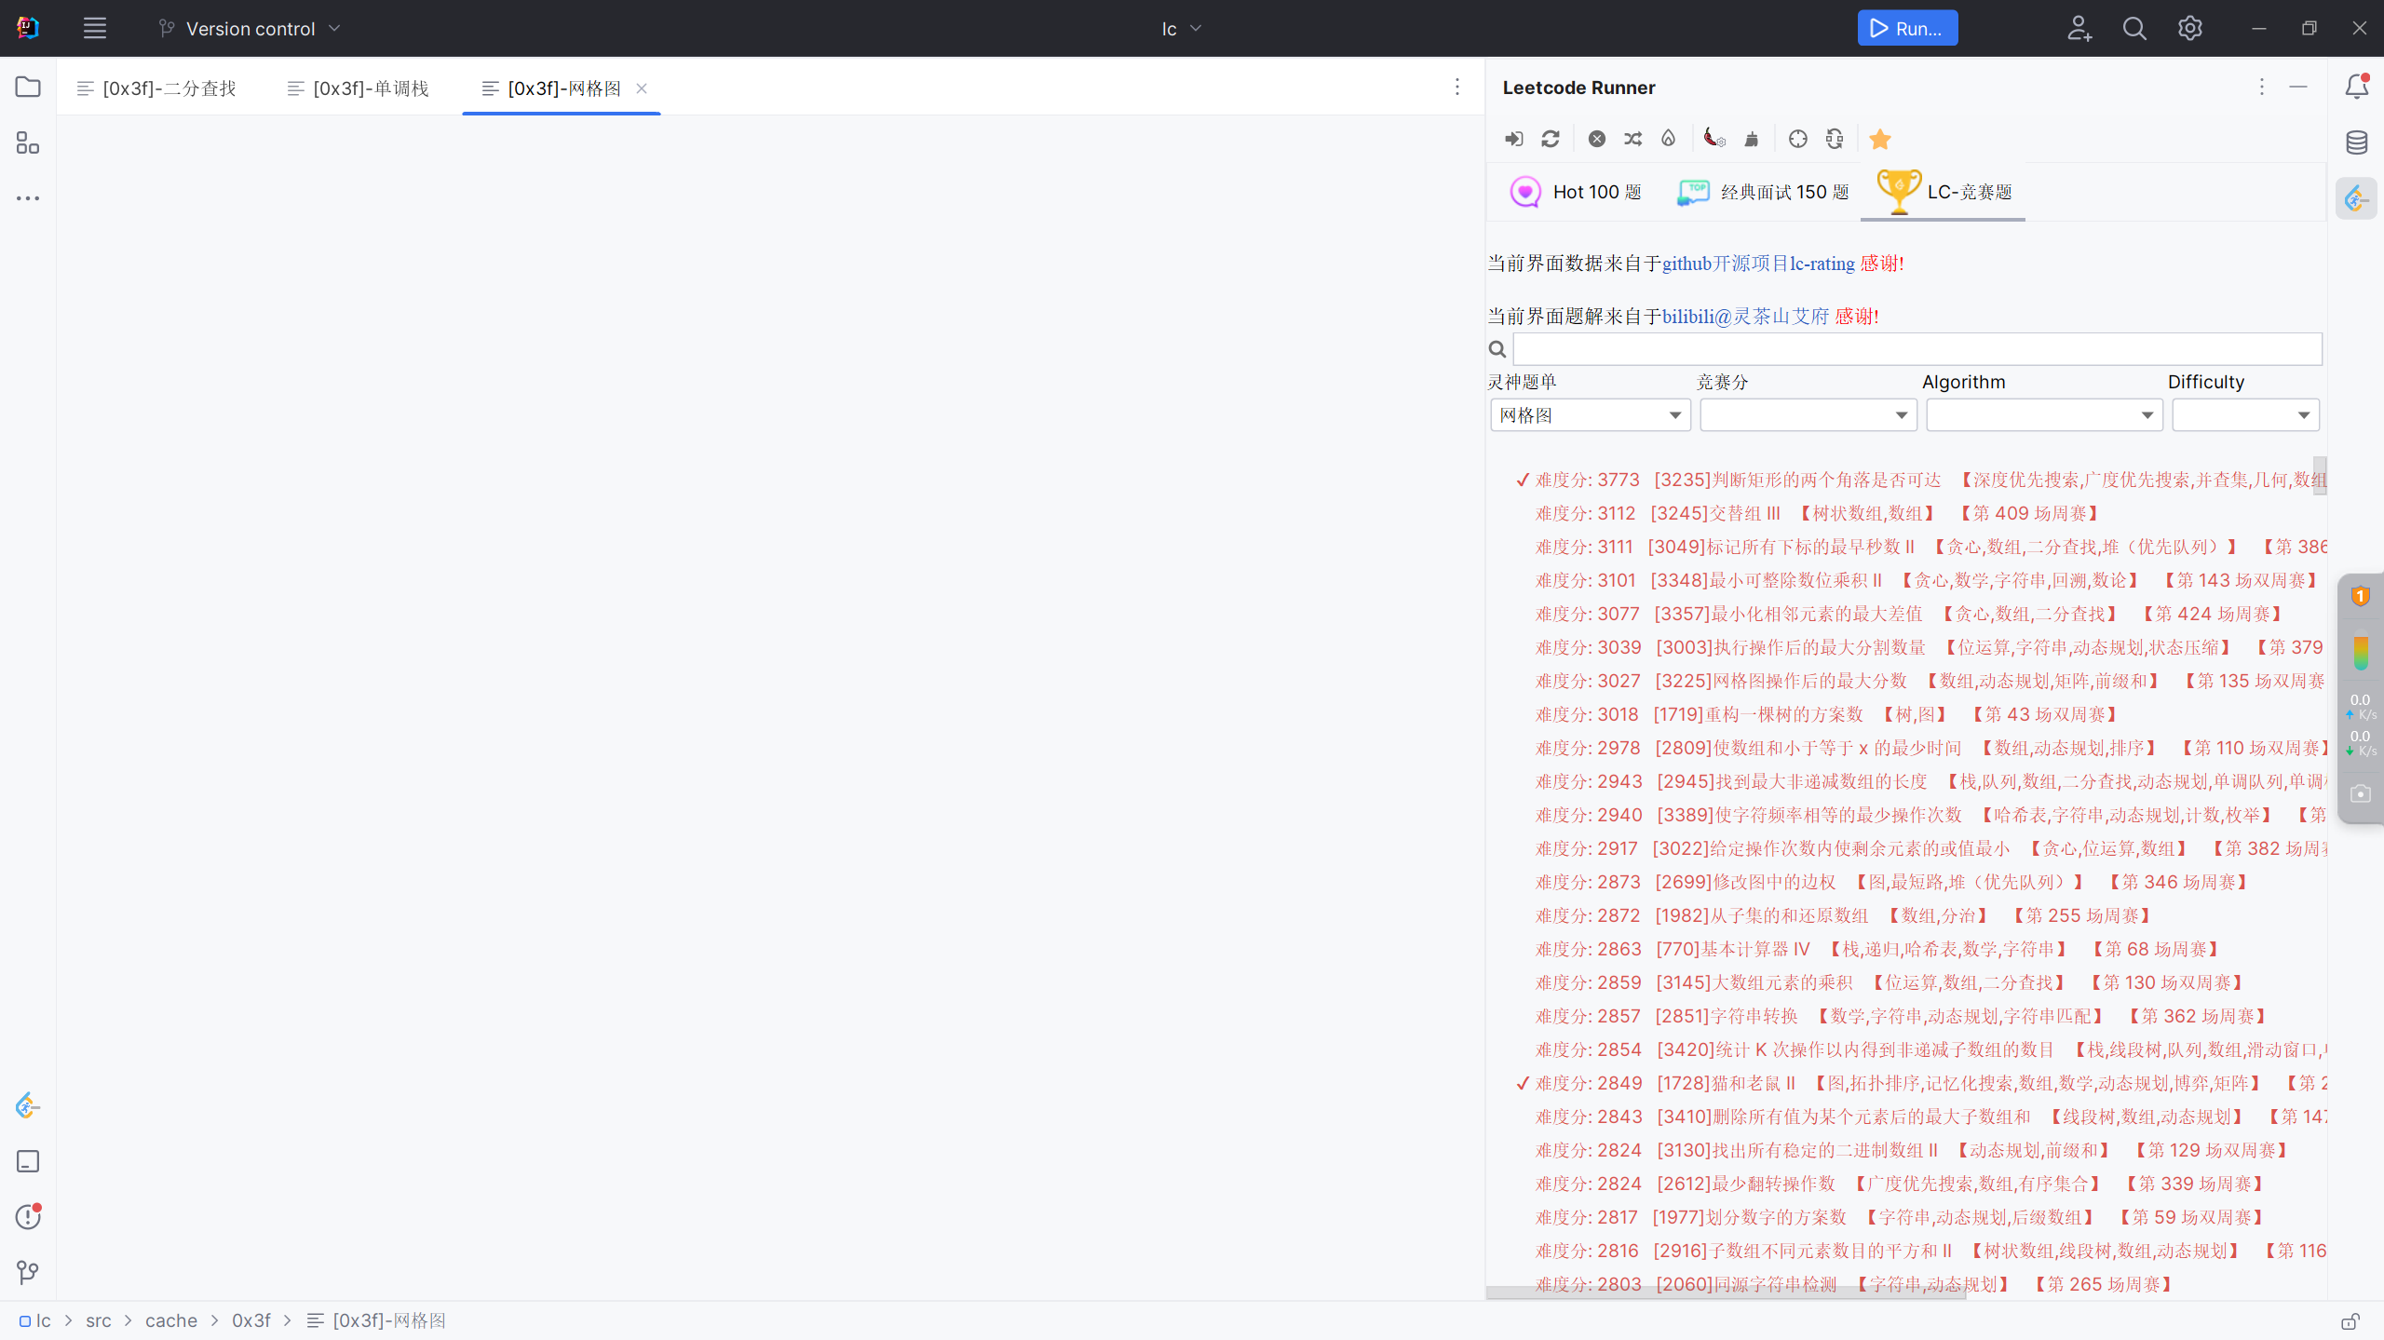The height and width of the screenshot is (1340, 2384).
Task: Open the Notifications bell icon
Action: point(2356,87)
